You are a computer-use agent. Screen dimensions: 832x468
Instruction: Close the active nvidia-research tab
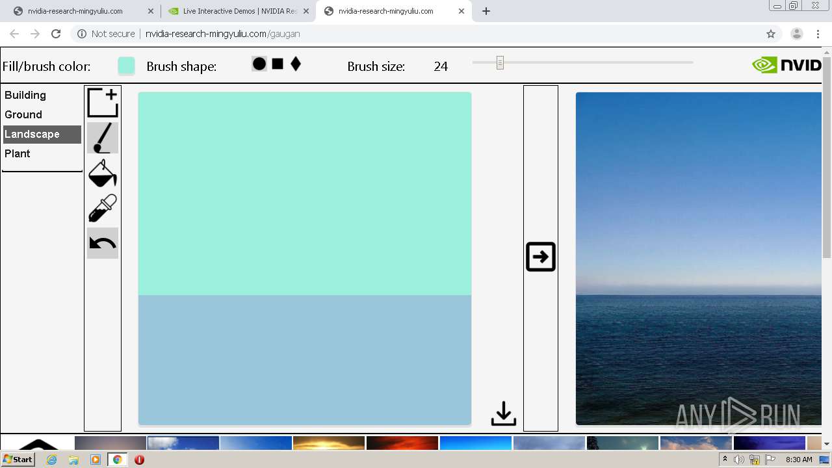[461, 11]
